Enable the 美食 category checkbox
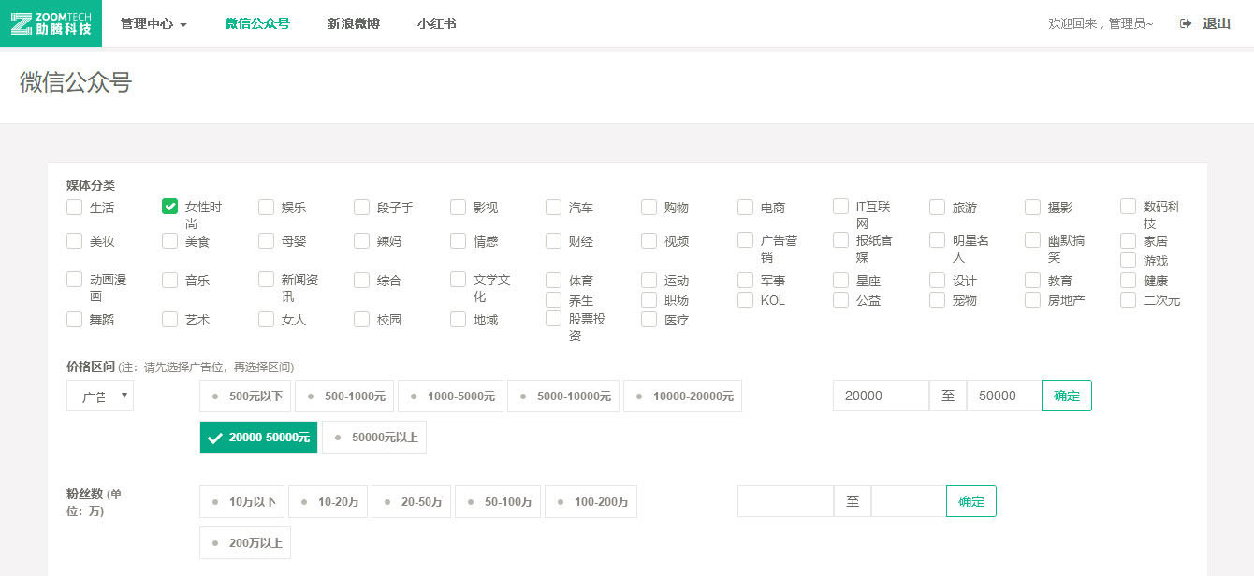Viewport: 1254px width, 576px height. point(169,240)
